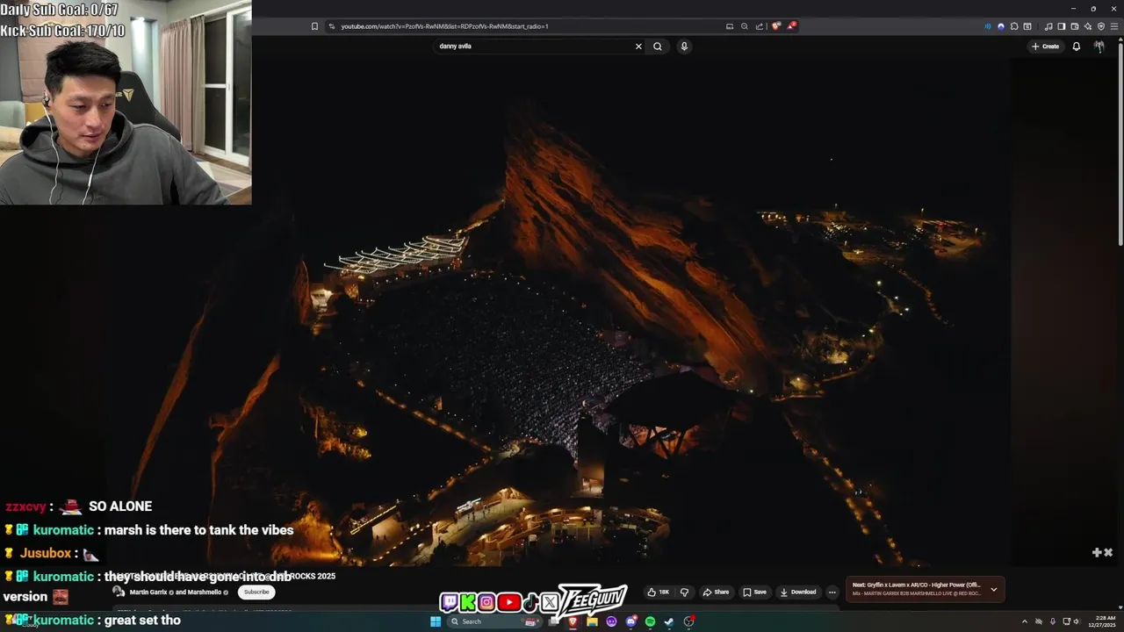Screen dimensions: 1124x632
Task: Open the YouTube Create button
Action: pyautogui.click(x=1046, y=47)
